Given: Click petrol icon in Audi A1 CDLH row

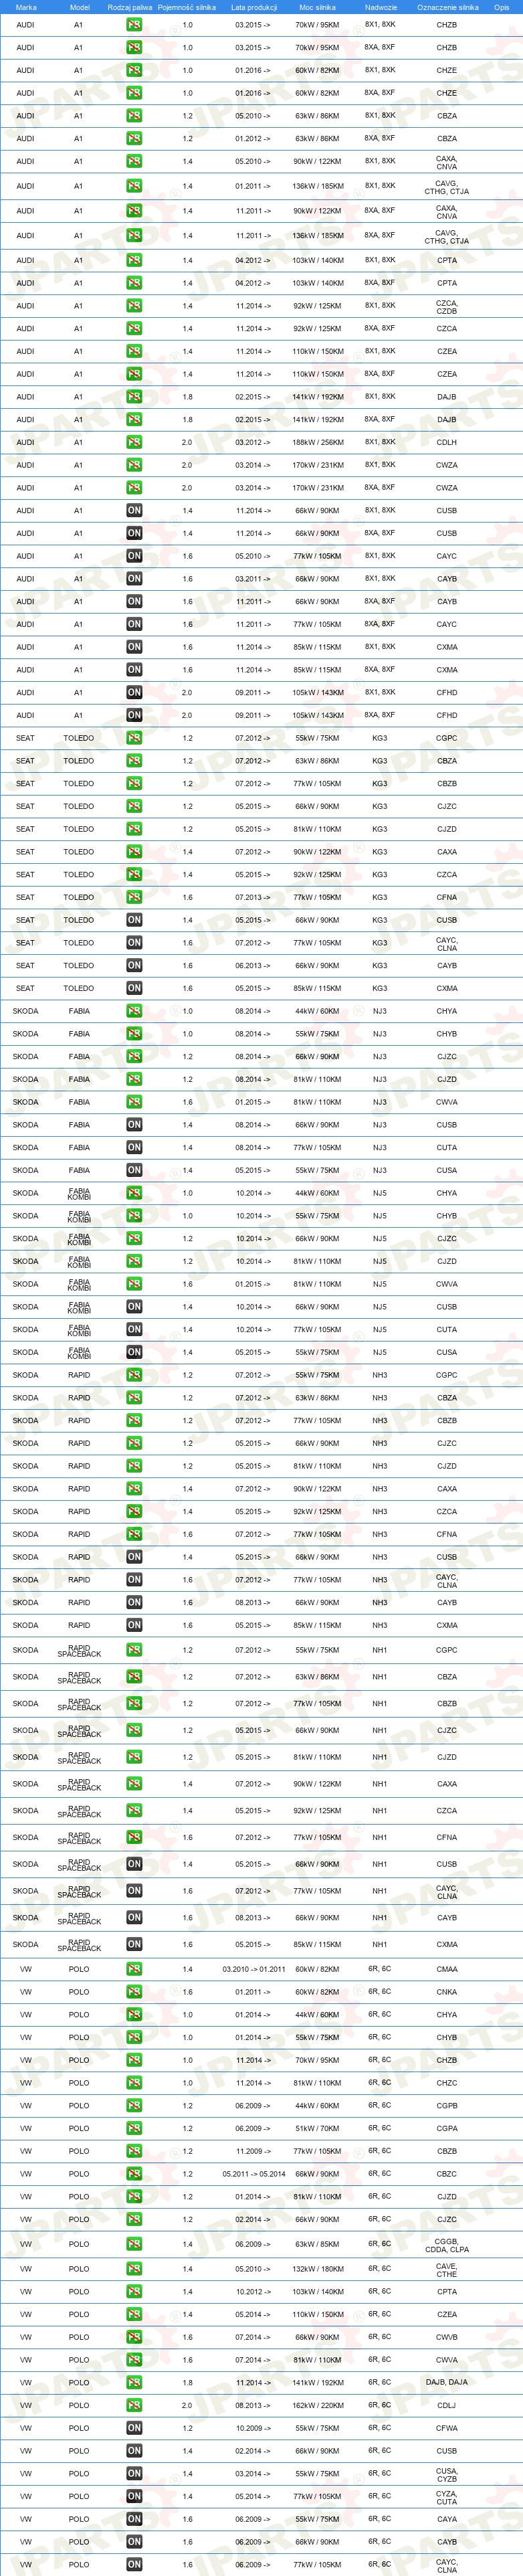Looking at the screenshot, I should [134, 442].
